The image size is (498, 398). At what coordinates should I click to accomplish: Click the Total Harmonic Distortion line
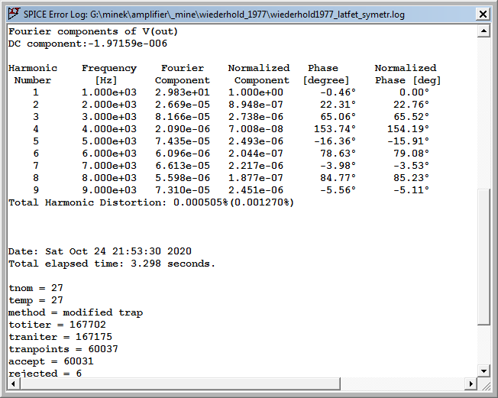click(x=151, y=202)
